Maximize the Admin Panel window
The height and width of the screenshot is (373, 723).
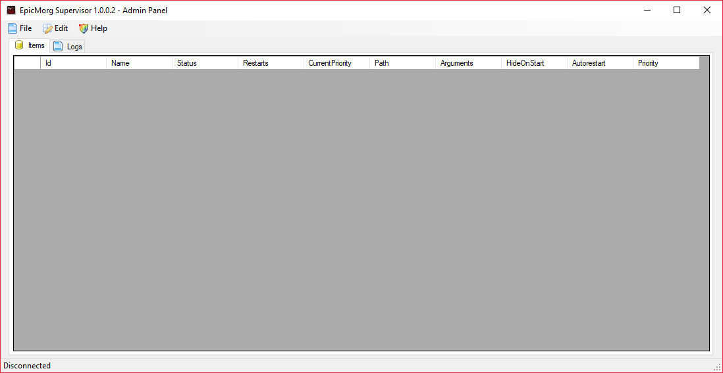coord(677,10)
